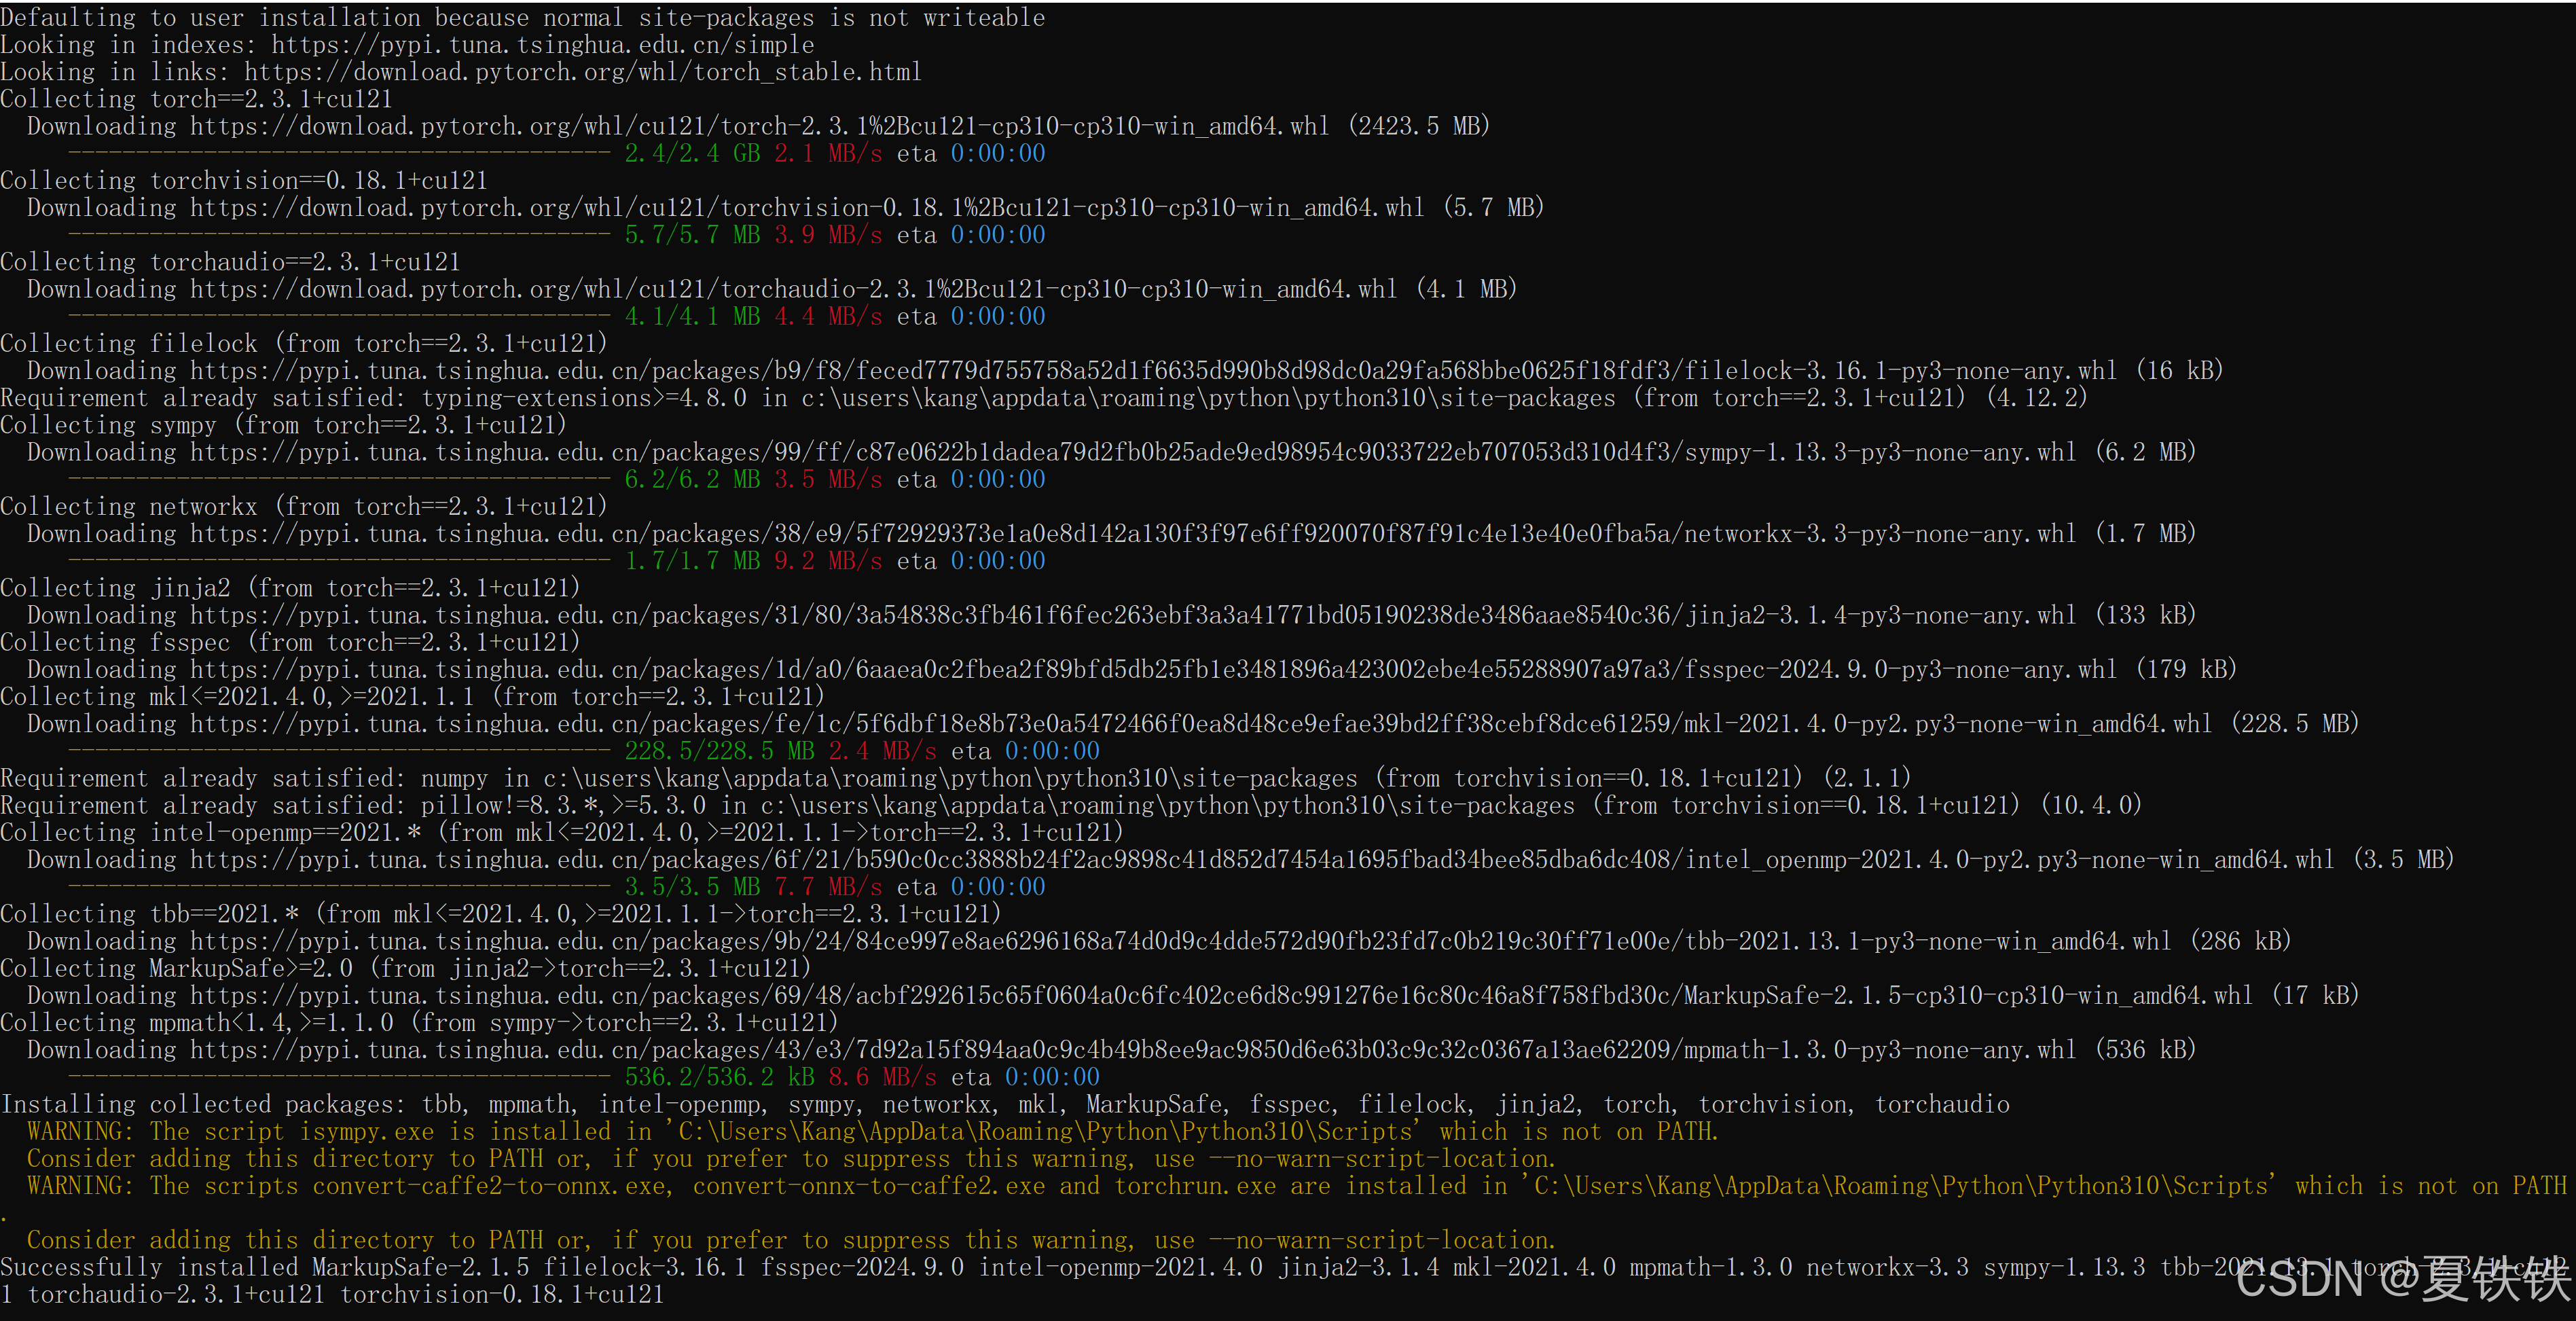The height and width of the screenshot is (1321, 2576).
Task: Click the tbb-2021.13.1 wheel download URL
Action: [1180, 941]
